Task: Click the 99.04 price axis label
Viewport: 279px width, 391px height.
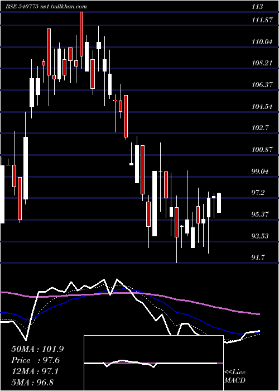Action: click(x=261, y=171)
